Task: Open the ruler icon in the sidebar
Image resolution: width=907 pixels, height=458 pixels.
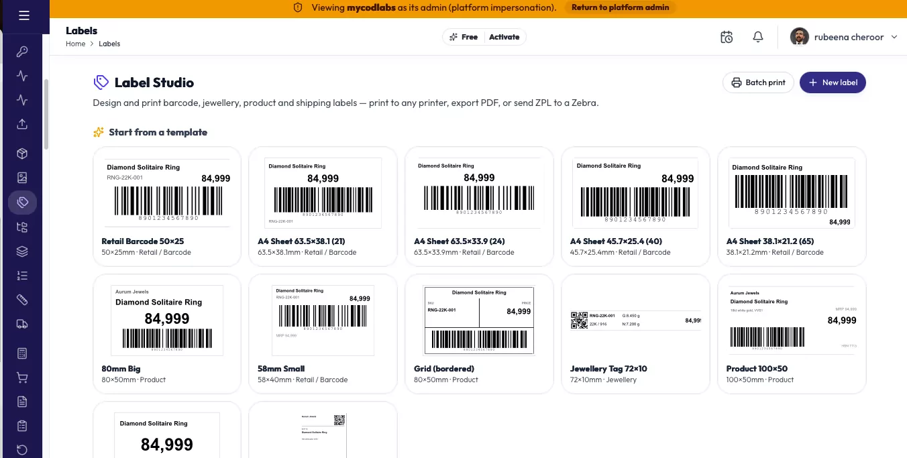Action: click(x=22, y=300)
